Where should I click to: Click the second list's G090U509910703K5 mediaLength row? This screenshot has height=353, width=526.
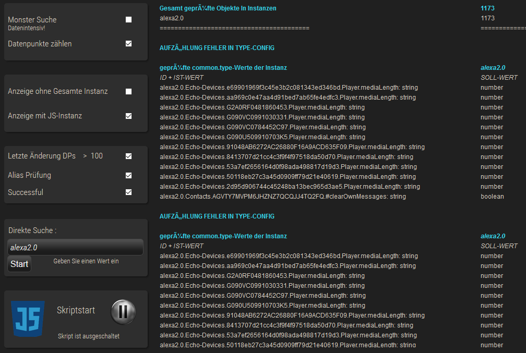[262, 306]
